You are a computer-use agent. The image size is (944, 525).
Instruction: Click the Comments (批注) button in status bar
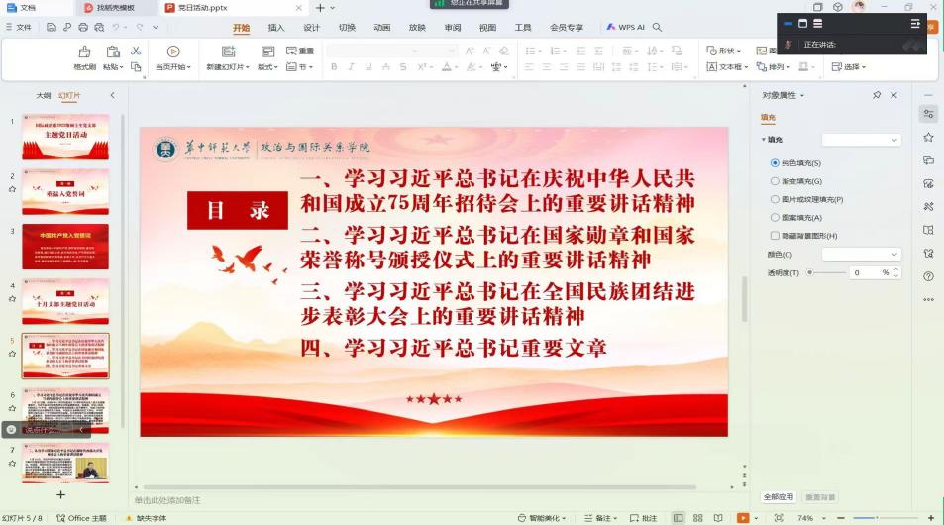644,518
